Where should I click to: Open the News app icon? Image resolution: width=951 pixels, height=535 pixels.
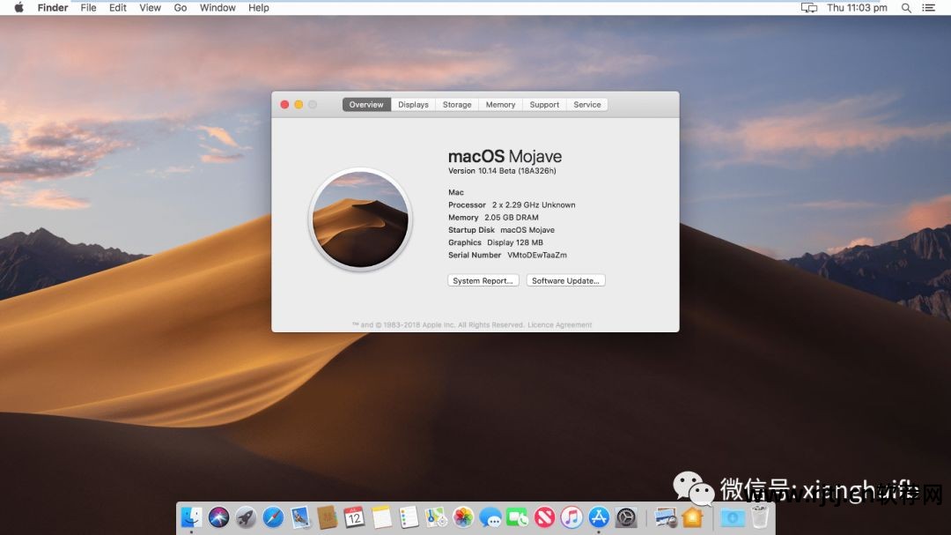(544, 517)
